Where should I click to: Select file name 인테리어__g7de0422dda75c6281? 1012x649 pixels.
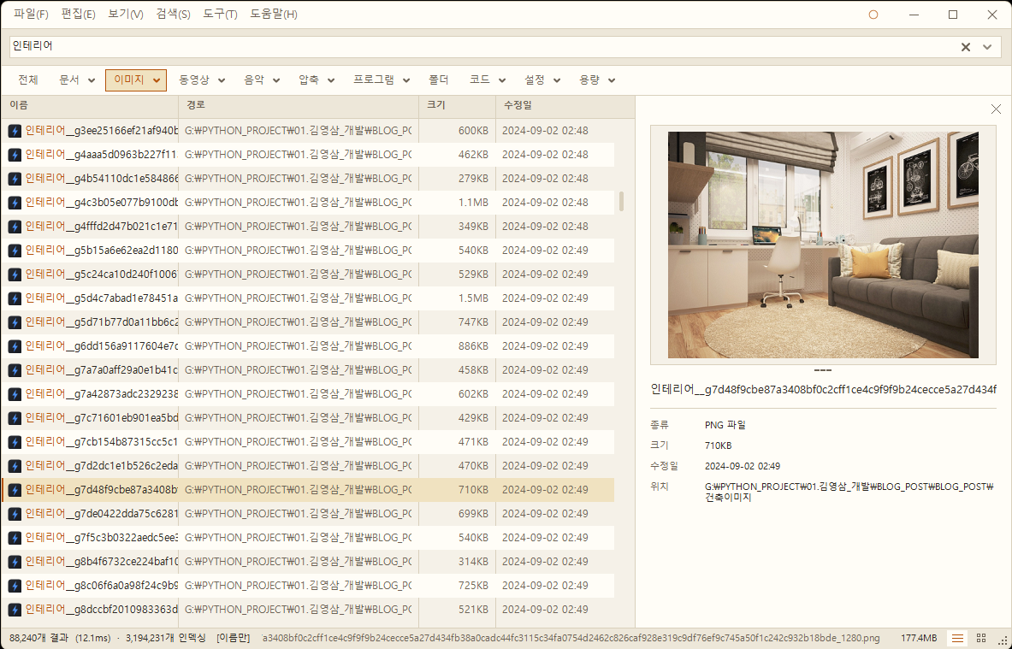(101, 514)
